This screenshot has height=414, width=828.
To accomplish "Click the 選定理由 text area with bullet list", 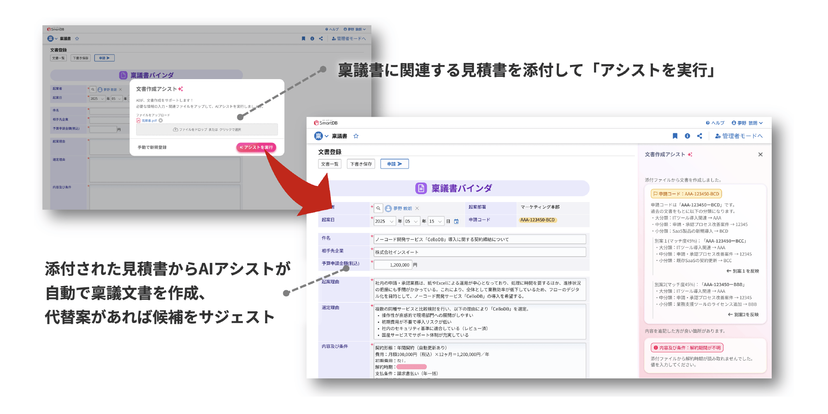I will coord(480,322).
